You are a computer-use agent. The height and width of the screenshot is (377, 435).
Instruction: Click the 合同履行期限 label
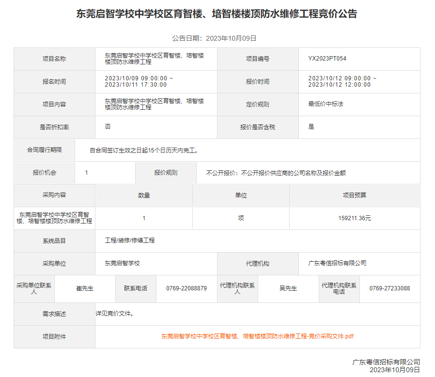tap(45, 150)
